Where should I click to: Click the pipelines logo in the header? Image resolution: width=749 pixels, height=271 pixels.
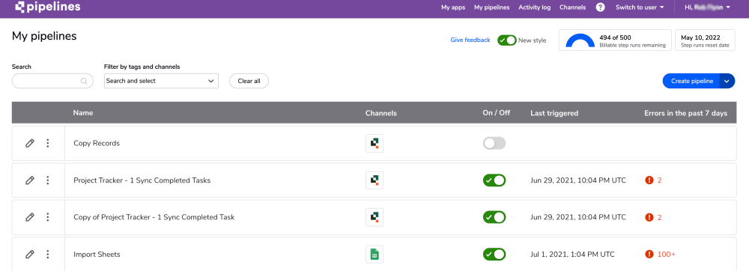point(47,7)
